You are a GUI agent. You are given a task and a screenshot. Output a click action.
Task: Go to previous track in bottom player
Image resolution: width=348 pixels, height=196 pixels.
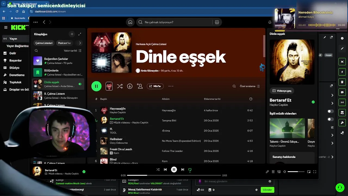tap(165, 170)
